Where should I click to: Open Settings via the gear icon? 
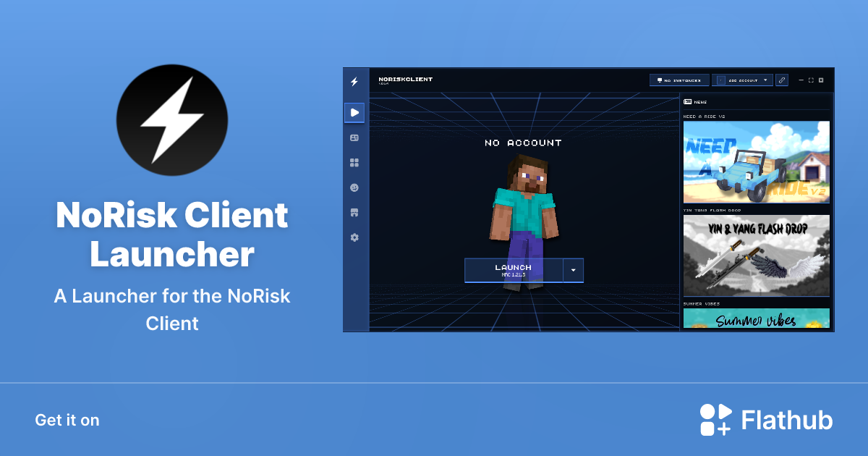354,237
